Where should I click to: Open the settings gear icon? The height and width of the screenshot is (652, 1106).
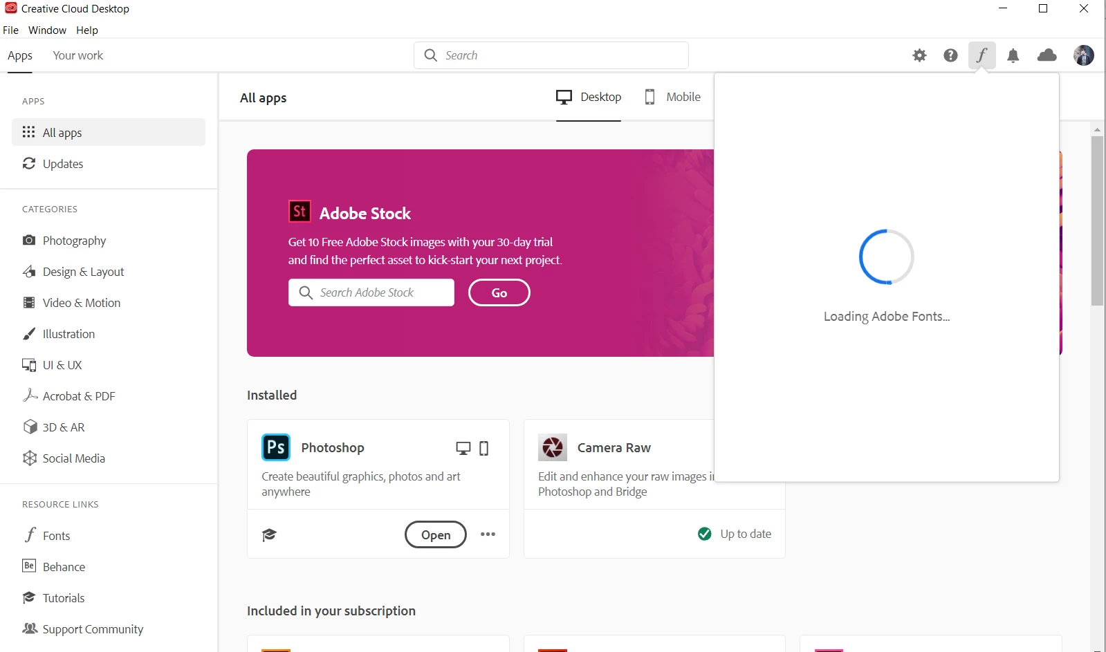click(919, 55)
